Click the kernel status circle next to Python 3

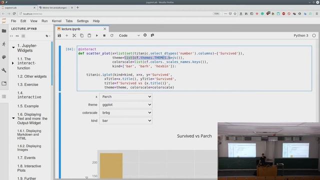point(314,35)
